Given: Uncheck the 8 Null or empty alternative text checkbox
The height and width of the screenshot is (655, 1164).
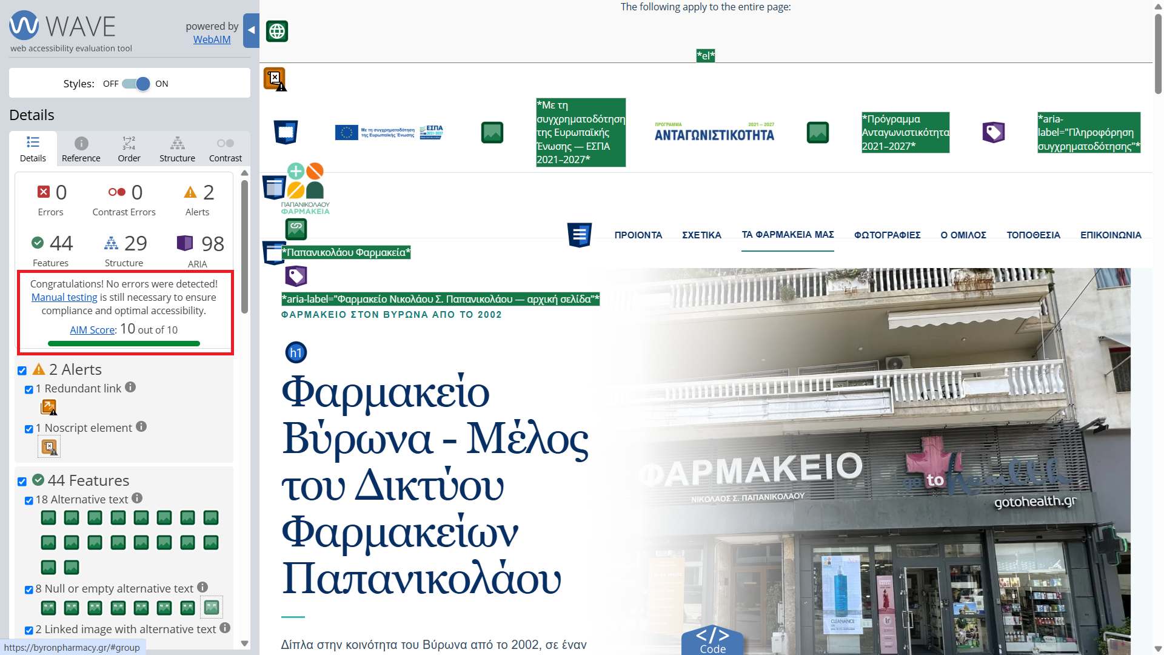Looking at the screenshot, I should tap(29, 589).
